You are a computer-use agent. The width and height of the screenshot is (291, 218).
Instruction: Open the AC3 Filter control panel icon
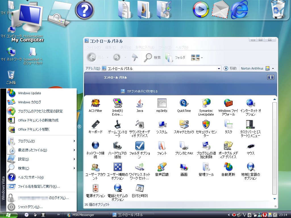[95, 103]
